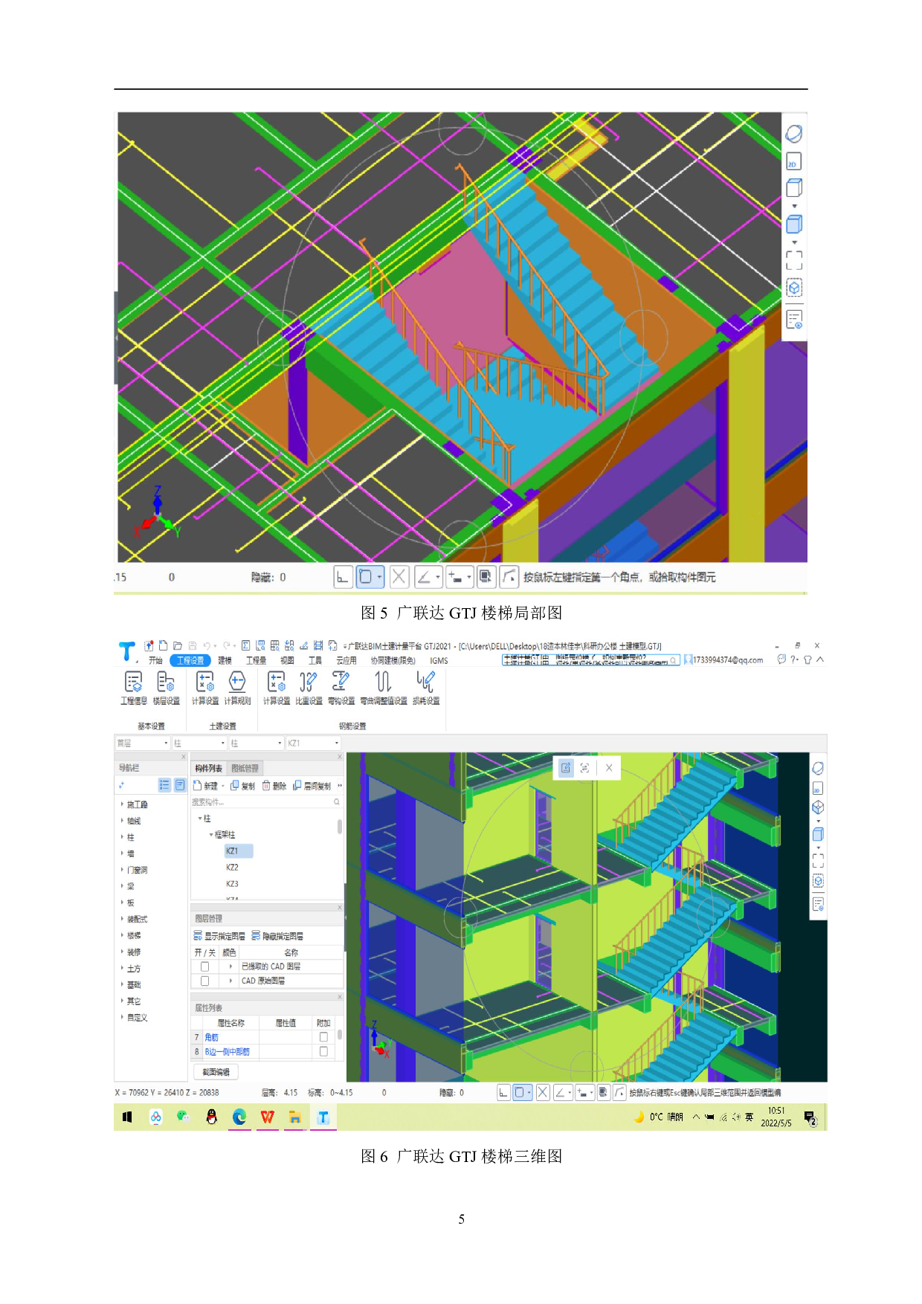Open 弯钩设置 hook settings
Viewport: 922px width, 1304px height.
click(x=341, y=687)
